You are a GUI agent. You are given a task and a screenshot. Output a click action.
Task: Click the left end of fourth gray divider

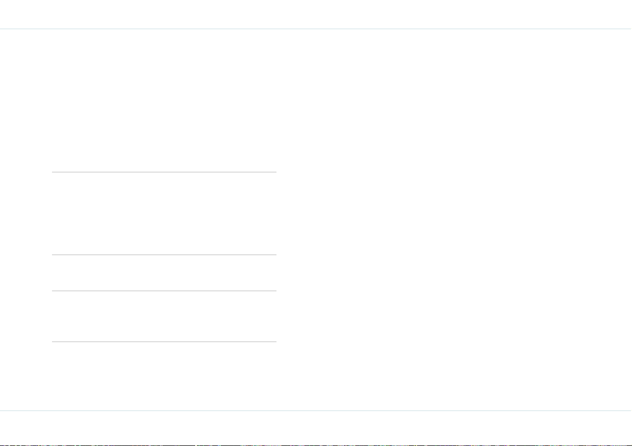(53, 342)
